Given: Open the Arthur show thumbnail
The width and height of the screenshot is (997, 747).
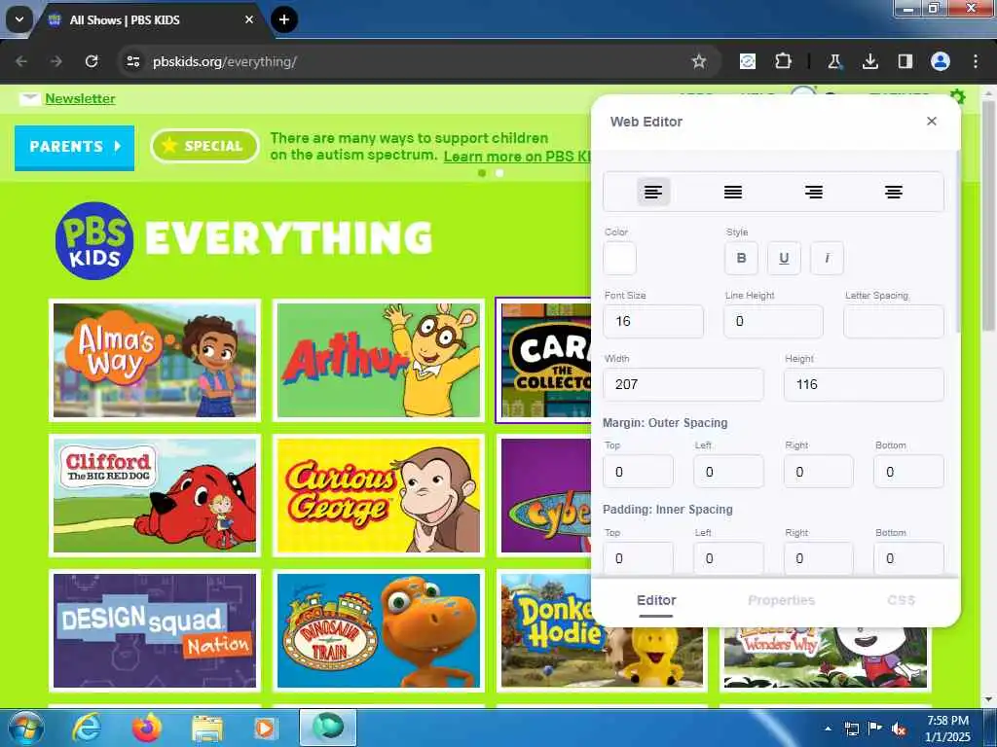Looking at the screenshot, I should (379, 360).
